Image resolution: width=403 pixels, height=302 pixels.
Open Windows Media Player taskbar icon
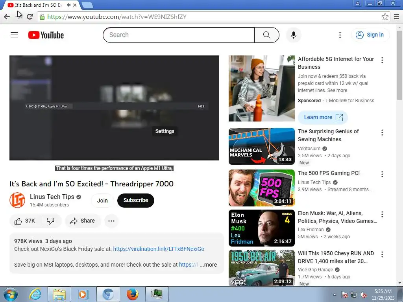point(83,294)
